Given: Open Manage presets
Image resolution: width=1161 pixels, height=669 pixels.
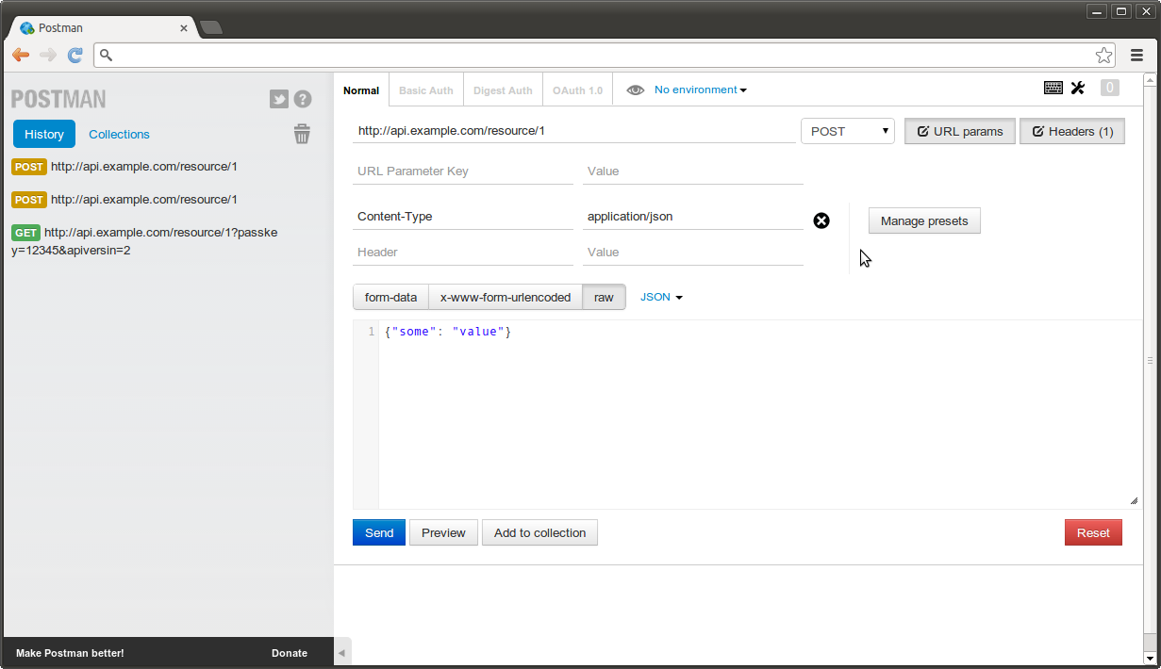Looking at the screenshot, I should [x=924, y=220].
